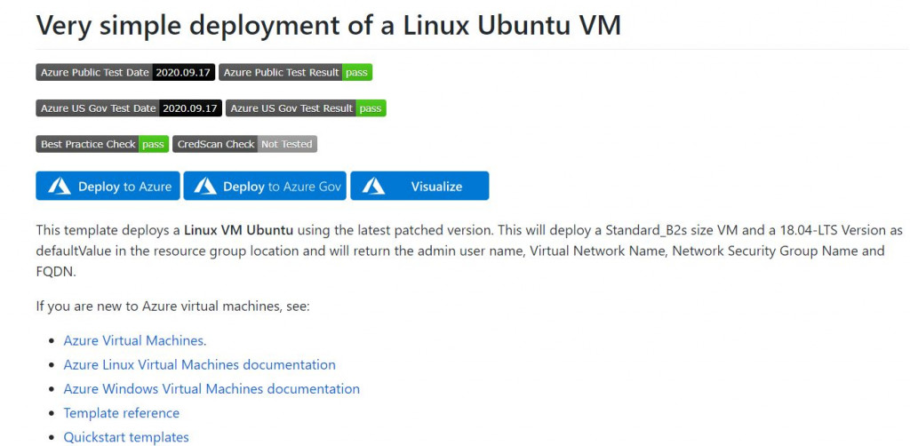The width and height of the screenshot is (910, 446).
Task: Open the Azure Virtual Machines link
Action: [x=134, y=340]
